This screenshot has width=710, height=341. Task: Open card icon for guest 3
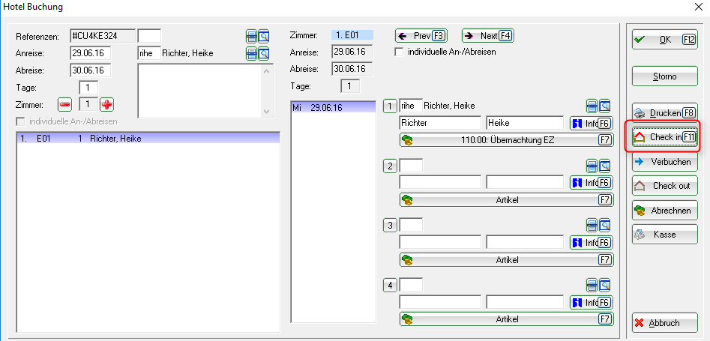coord(592,224)
